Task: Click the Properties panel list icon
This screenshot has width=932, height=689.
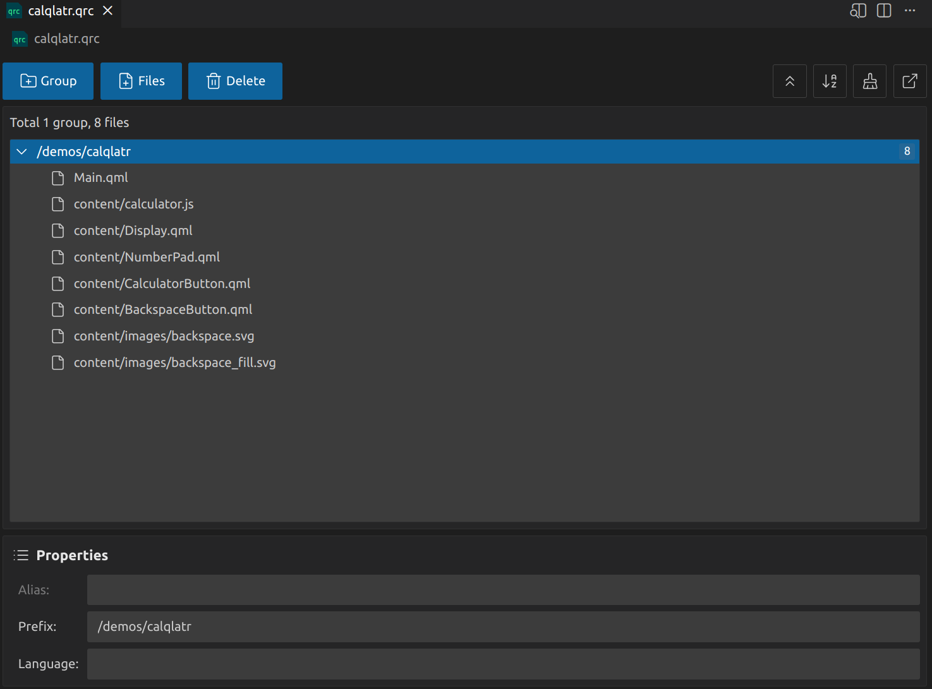Action: [x=21, y=554]
